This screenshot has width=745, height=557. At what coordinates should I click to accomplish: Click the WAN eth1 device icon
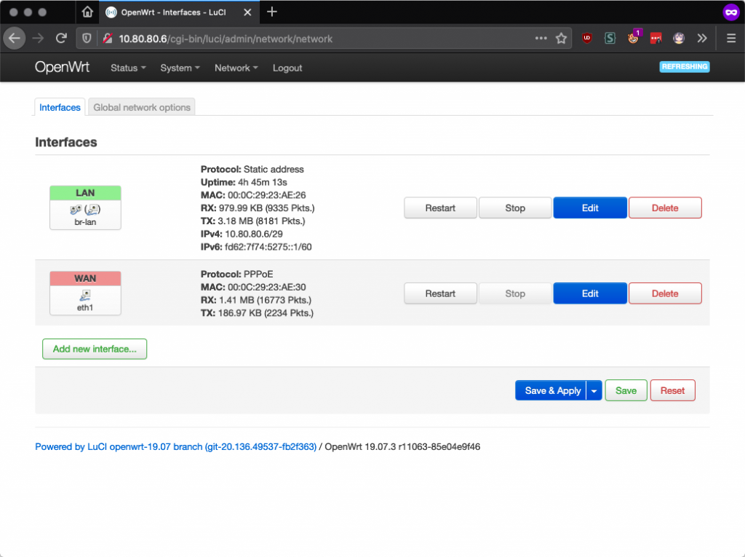coord(85,296)
